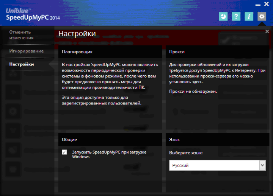Click the 'Прокси' section header

177,51
